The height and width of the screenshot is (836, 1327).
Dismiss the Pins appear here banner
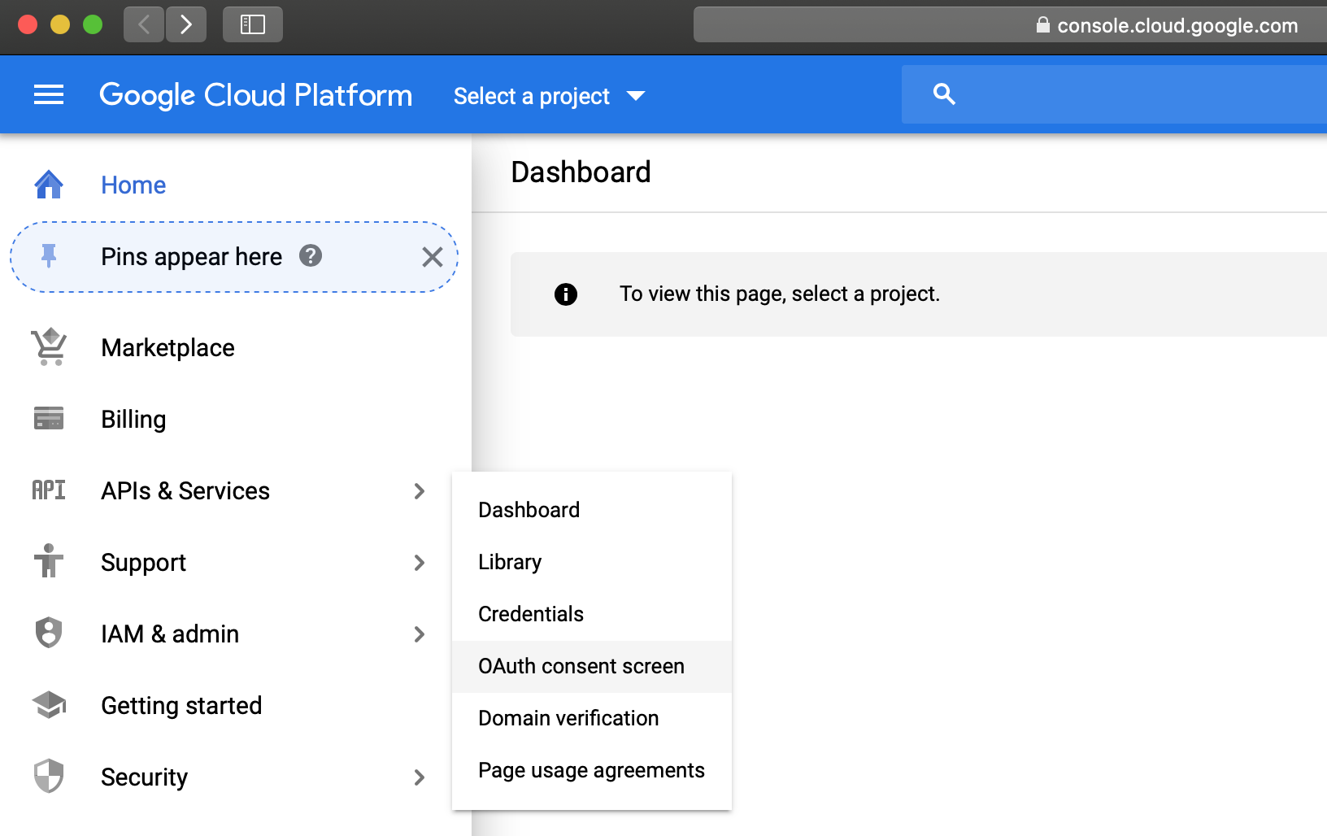tap(433, 257)
